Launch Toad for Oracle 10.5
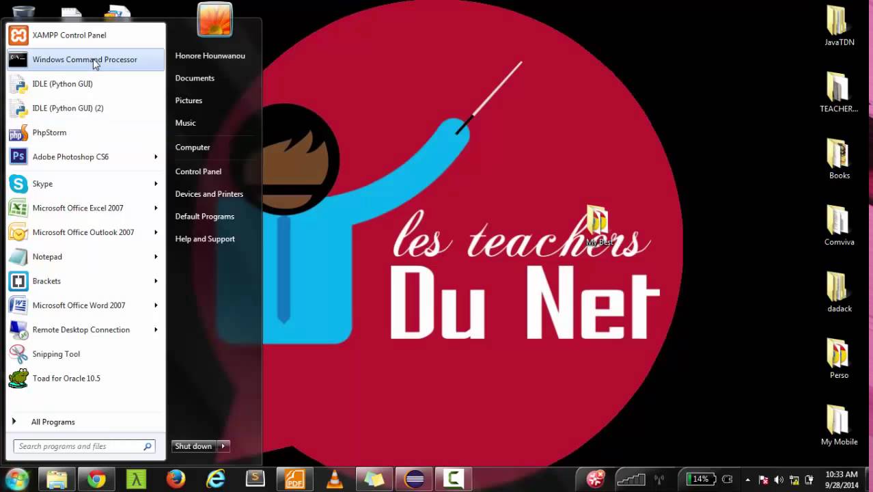Image resolution: width=873 pixels, height=492 pixels. click(85, 378)
